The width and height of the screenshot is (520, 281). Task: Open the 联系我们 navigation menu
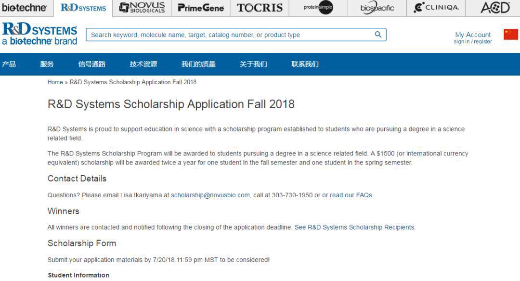305,64
